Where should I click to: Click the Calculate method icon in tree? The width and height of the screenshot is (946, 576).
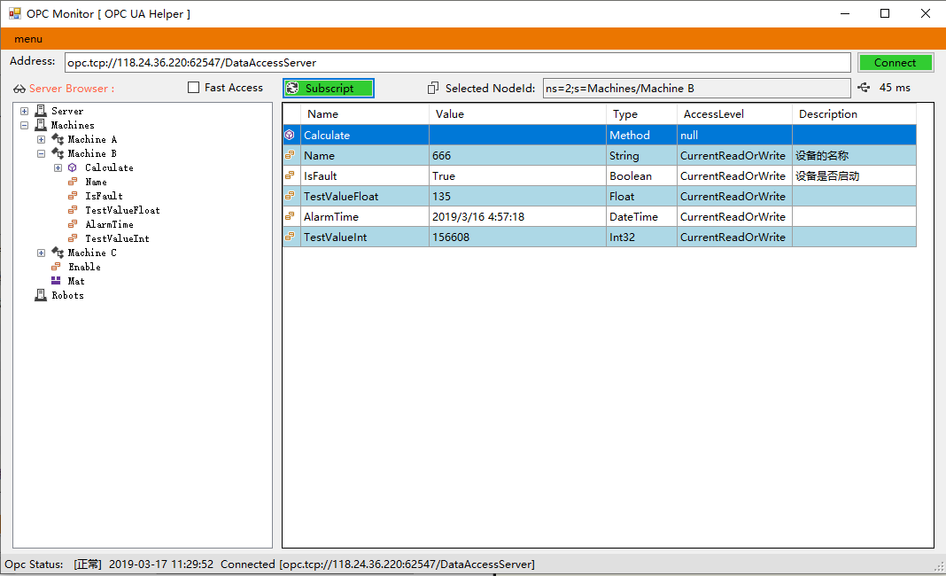[x=73, y=167]
